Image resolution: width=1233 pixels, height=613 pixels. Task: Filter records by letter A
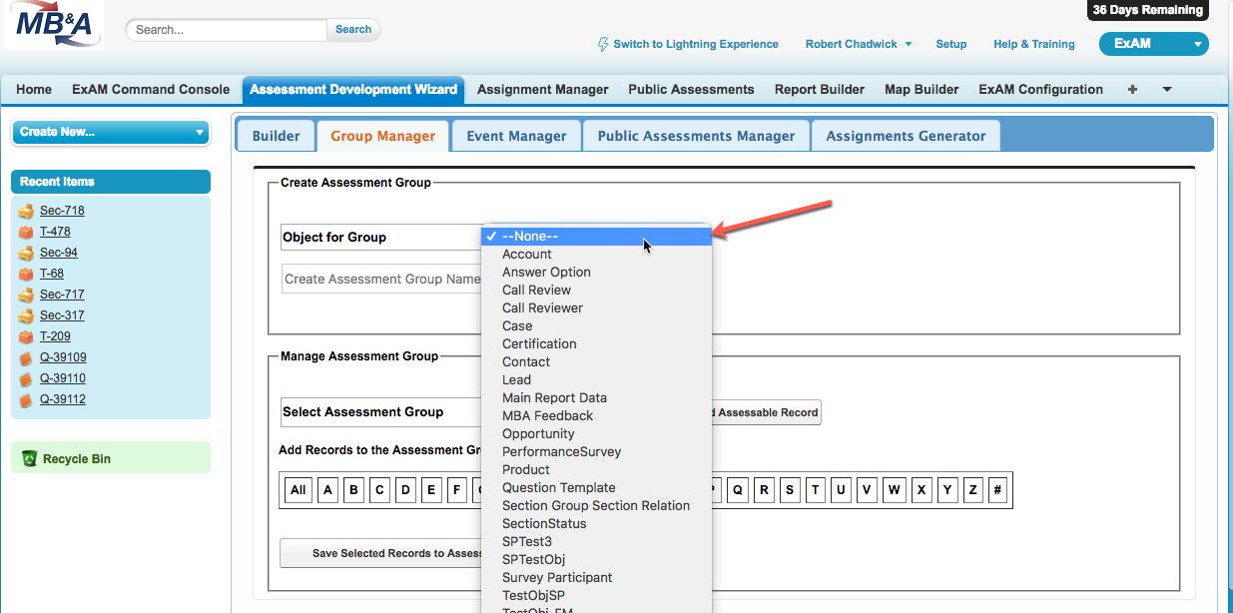[328, 490]
